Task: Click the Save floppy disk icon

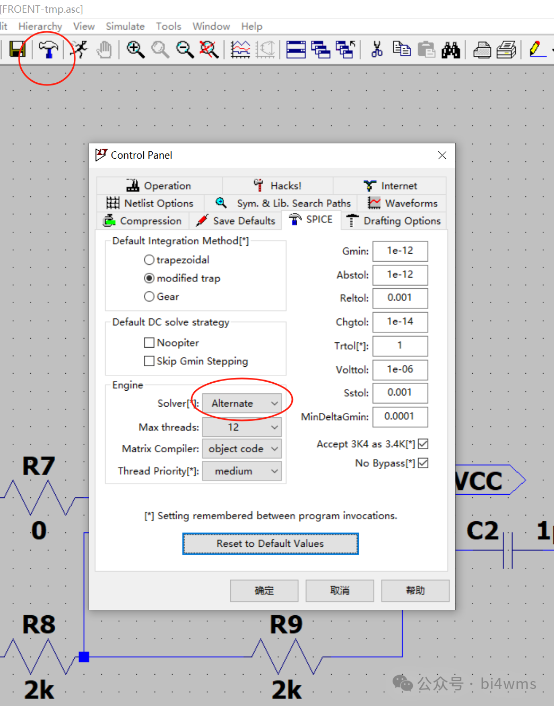Action: pyautogui.click(x=17, y=49)
